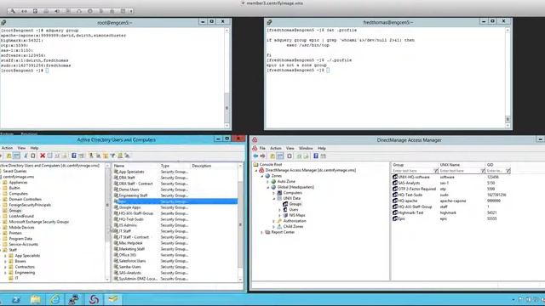Open Action menu in DirectManage Access Manager
The height and width of the screenshot is (306, 545).
coord(276,148)
